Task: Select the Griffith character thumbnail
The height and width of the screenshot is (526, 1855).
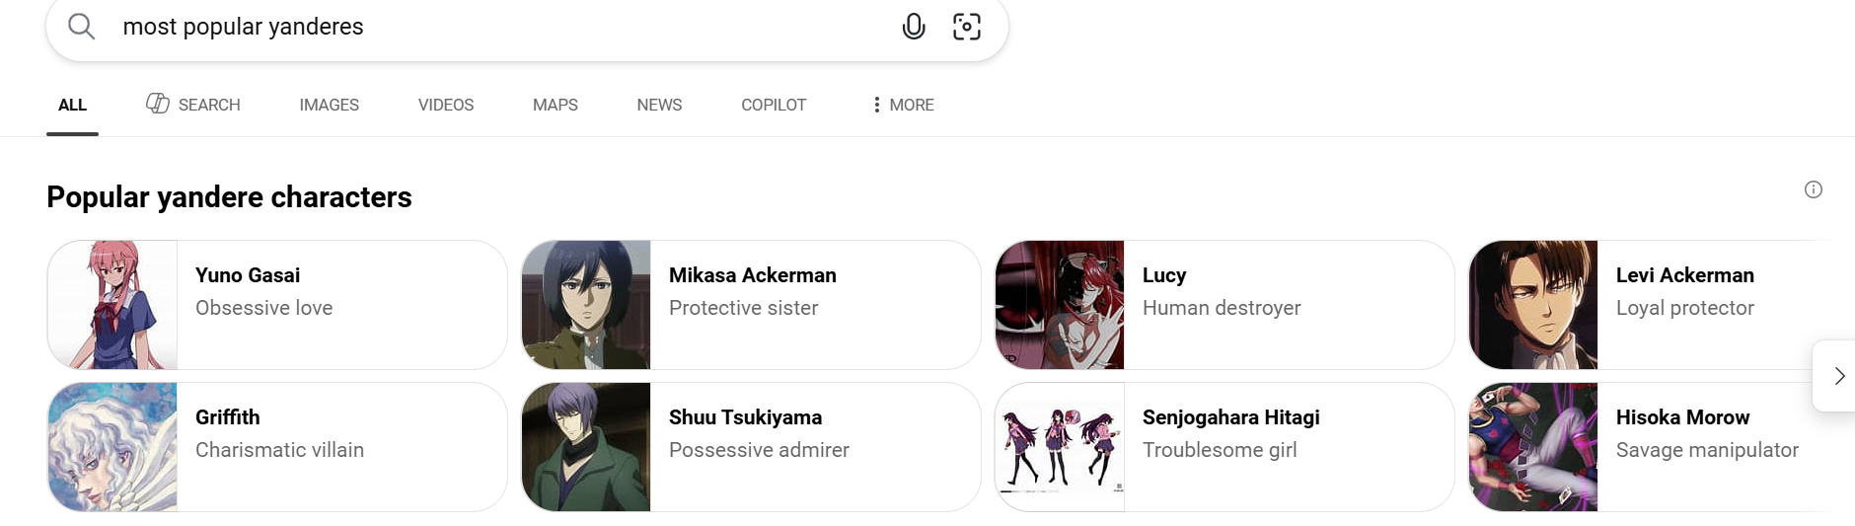Action: tap(112, 447)
